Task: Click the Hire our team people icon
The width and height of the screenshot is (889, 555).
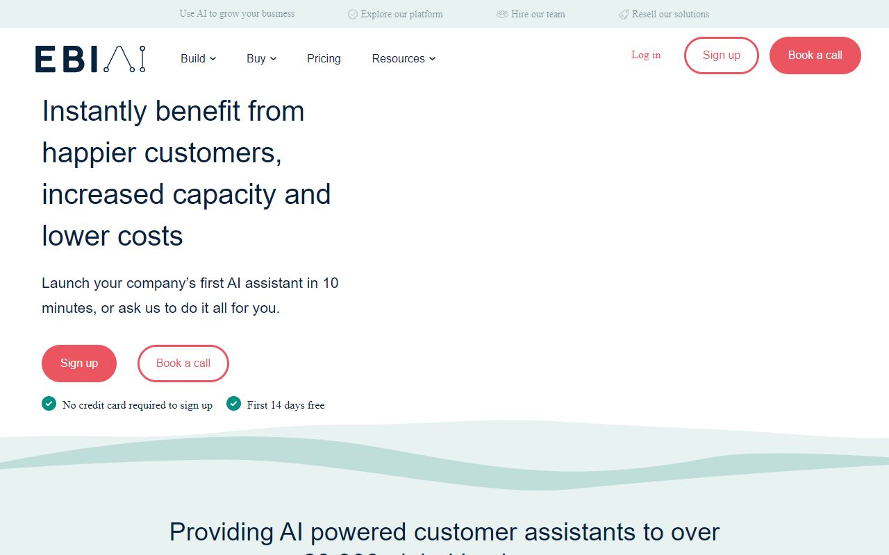Action: 501,14
